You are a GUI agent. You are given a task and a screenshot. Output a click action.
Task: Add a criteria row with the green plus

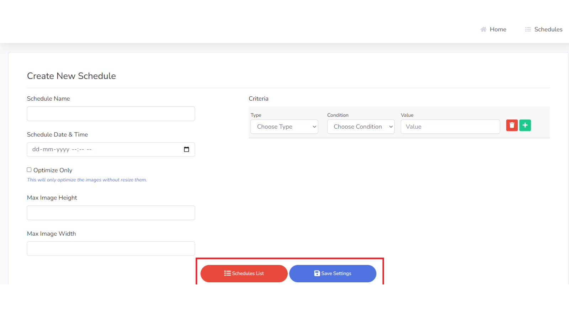click(525, 125)
